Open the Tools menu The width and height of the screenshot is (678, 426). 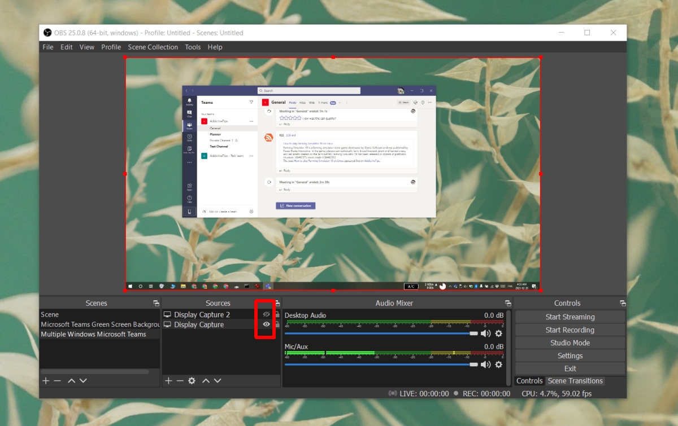point(193,47)
